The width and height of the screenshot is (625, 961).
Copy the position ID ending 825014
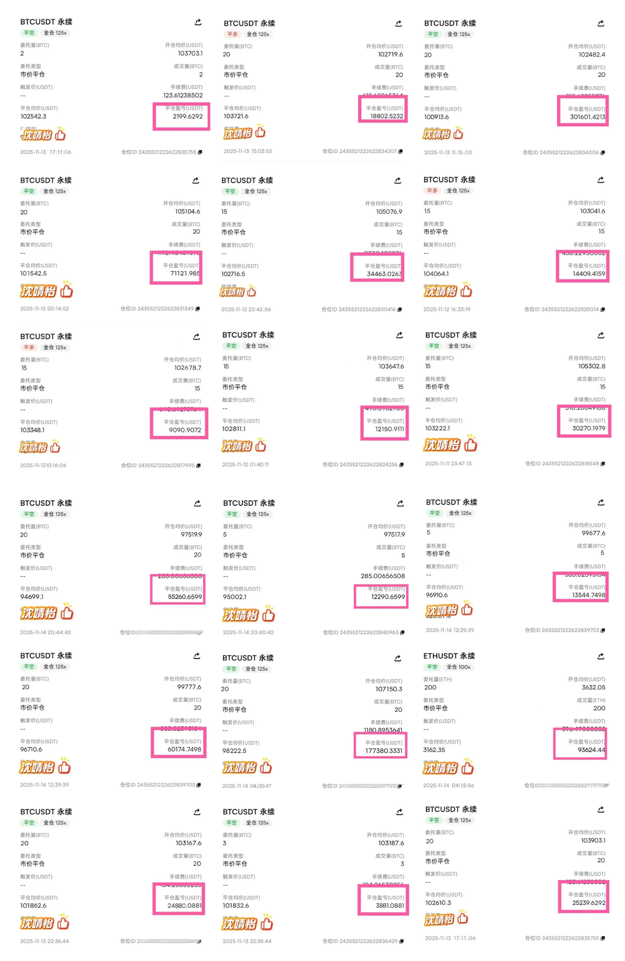click(603, 309)
